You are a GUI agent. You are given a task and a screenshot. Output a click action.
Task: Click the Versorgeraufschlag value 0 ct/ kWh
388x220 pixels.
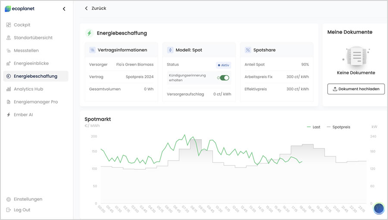222,94
